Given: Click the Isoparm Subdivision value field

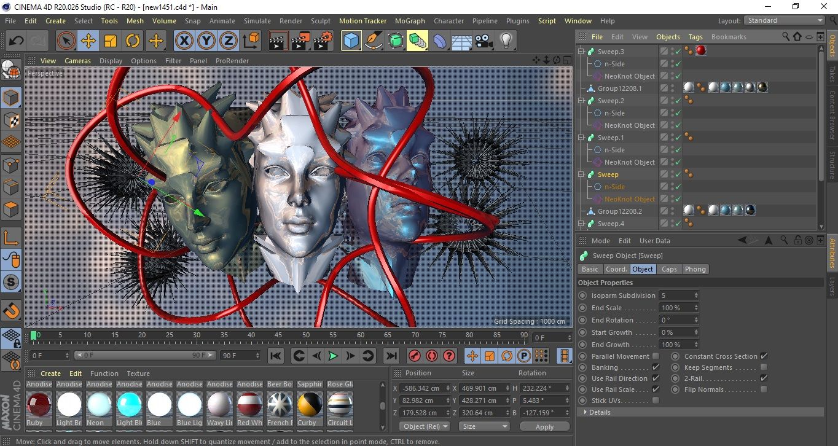Looking at the screenshot, I should tap(676, 295).
